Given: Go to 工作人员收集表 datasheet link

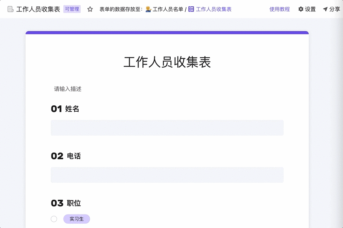Looking at the screenshot, I should click(214, 9).
